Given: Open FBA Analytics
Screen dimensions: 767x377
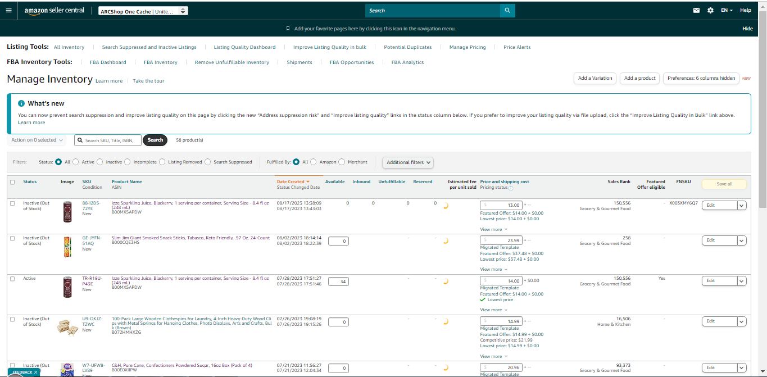Looking at the screenshot, I should pyautogui.click(x=407, y=62).
